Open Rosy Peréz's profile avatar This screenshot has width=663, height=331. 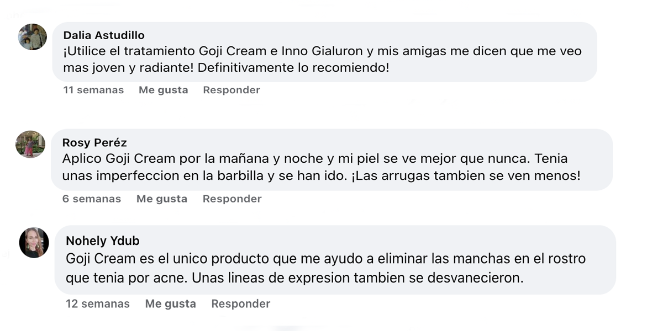tap(30, 144)
